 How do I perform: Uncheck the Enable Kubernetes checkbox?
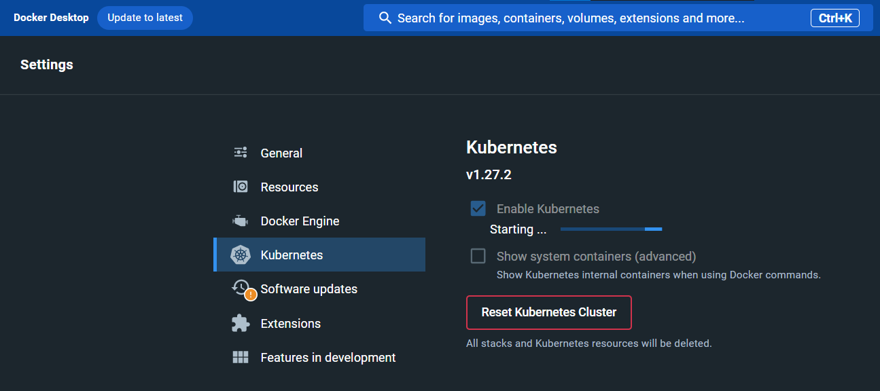point(478,208)
